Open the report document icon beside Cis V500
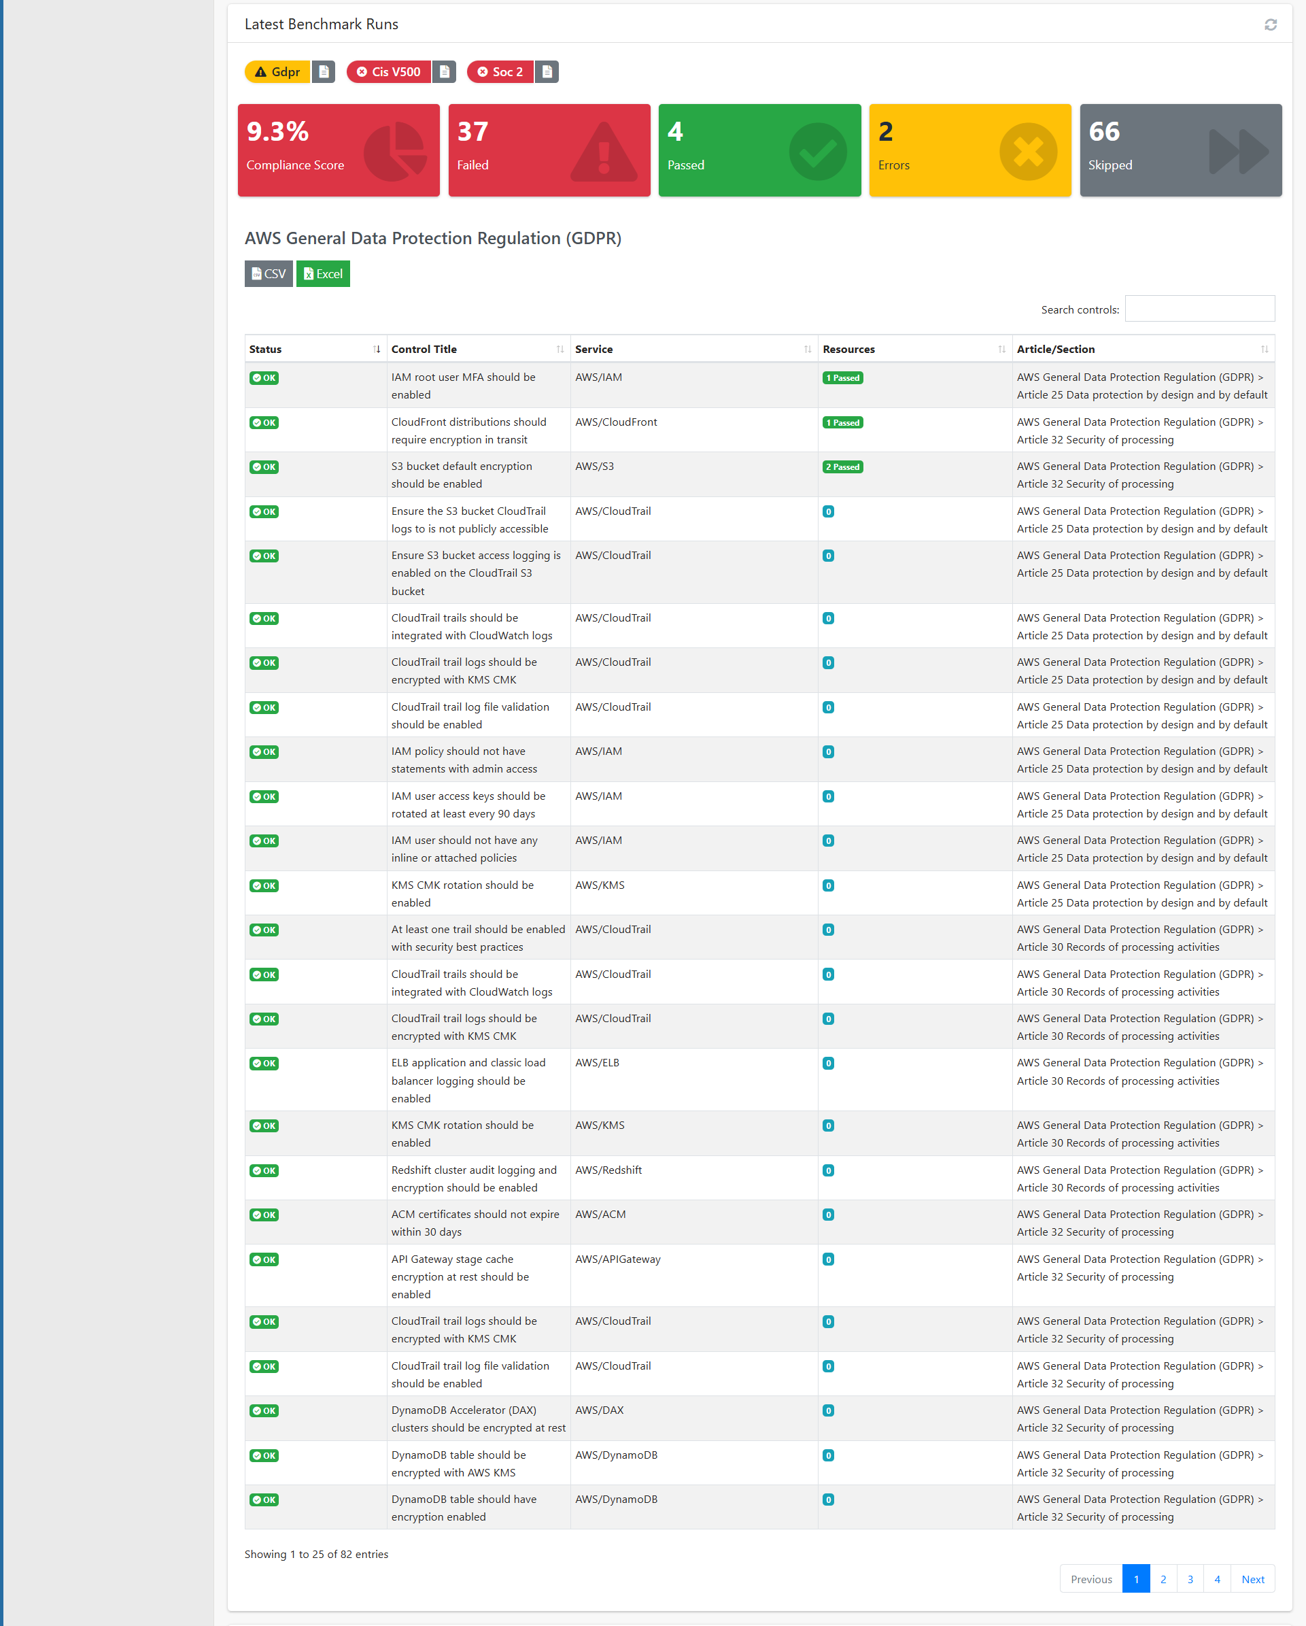The image size is (1306, 1626). pyautogui.click(x=445, y=71)
